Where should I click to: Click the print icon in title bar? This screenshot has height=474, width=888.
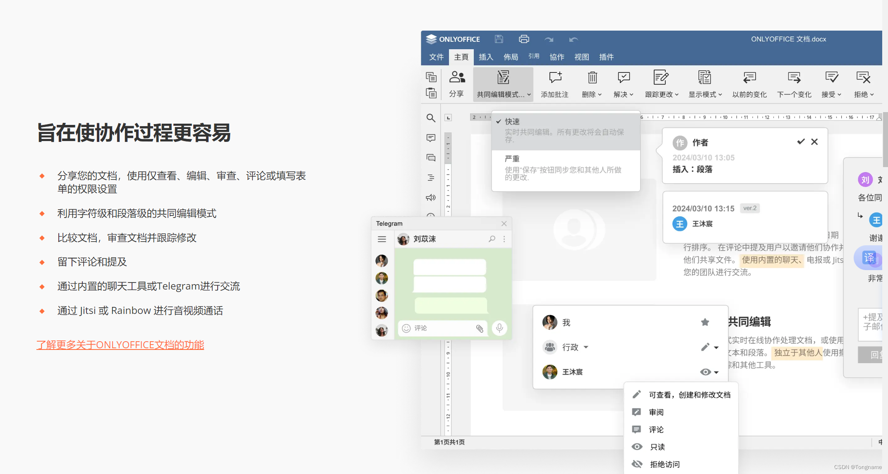524,39
